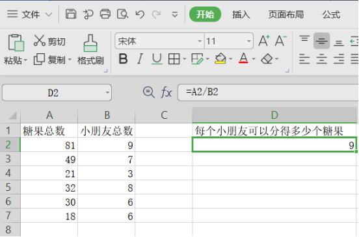Click 复制 copy button
This screenshot has width=359, height=237.
(49, 60)
